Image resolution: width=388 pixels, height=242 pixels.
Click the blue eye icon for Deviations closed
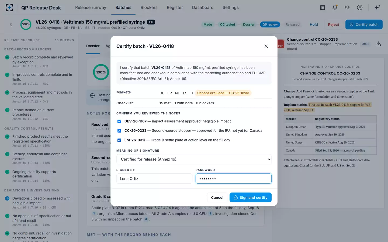(x=7, y=198)
